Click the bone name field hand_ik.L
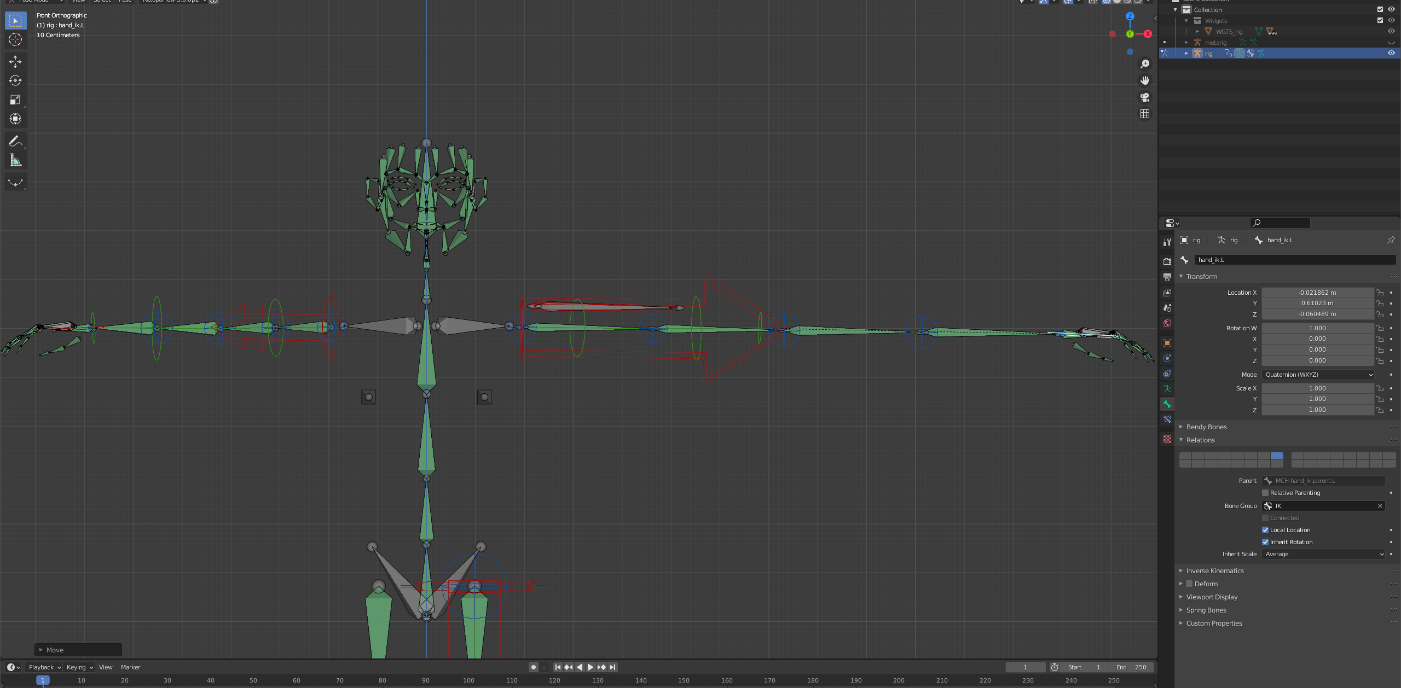 pos(1294,260)
